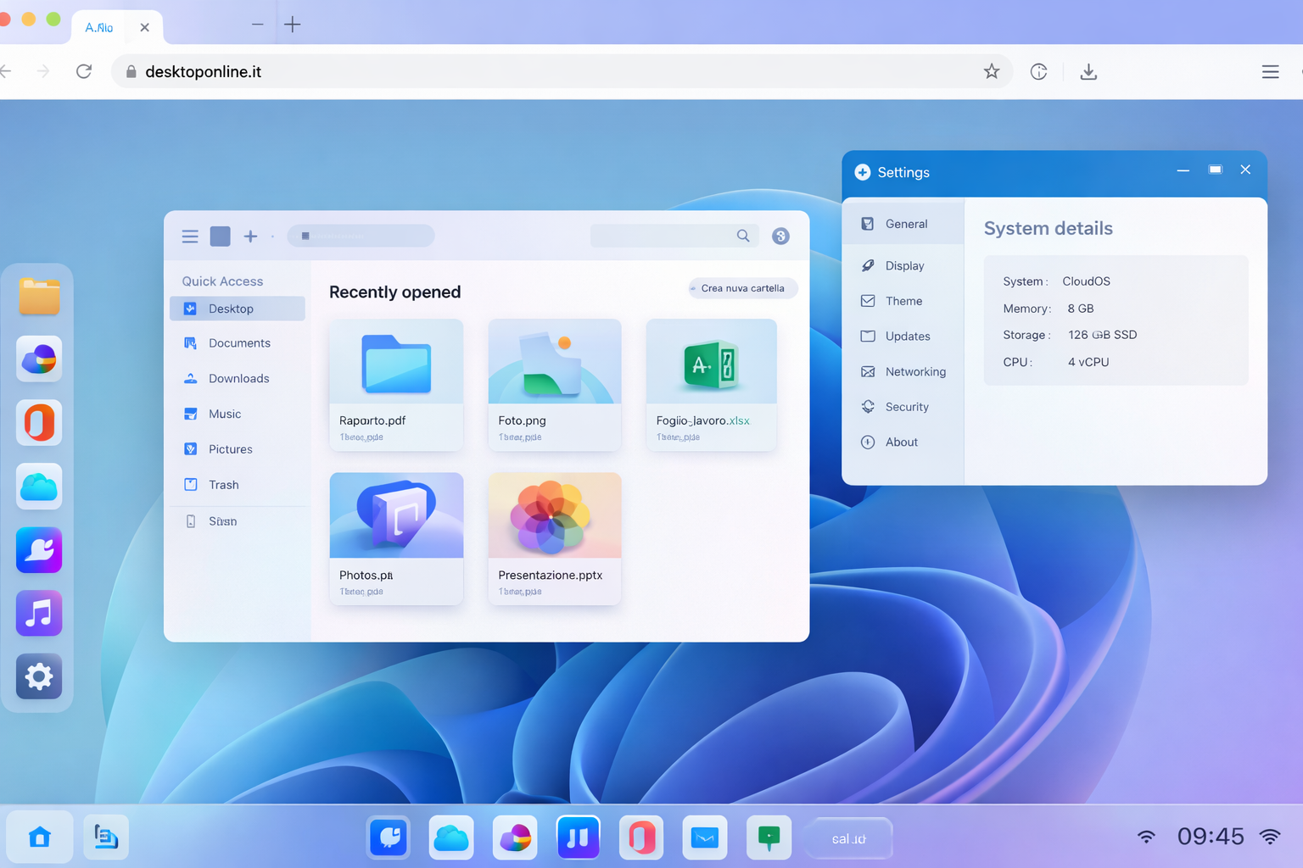This screenshot has width=1303, height=868.
Task: Open the Music folder in Quick Access
Action: pyautogui.click(x=225, y=414)
